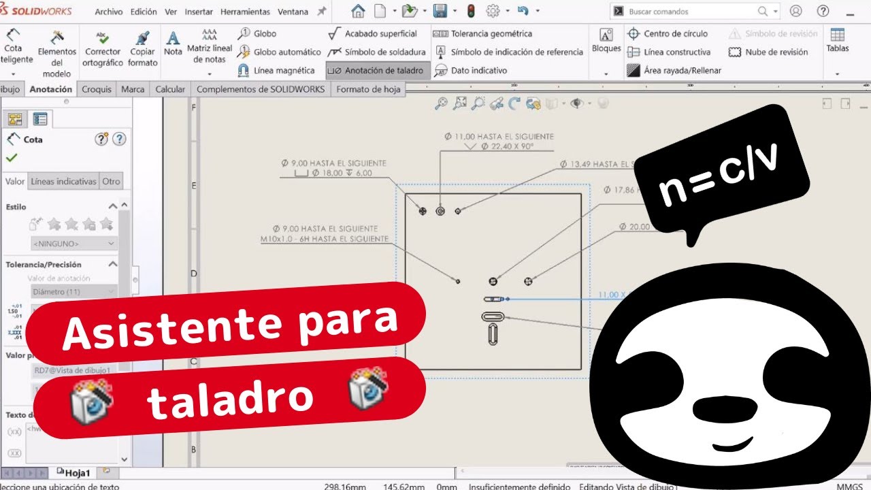871x490 pixels.
Task: Open Tolerancia geométrica tool
Action: click(483, 33)
